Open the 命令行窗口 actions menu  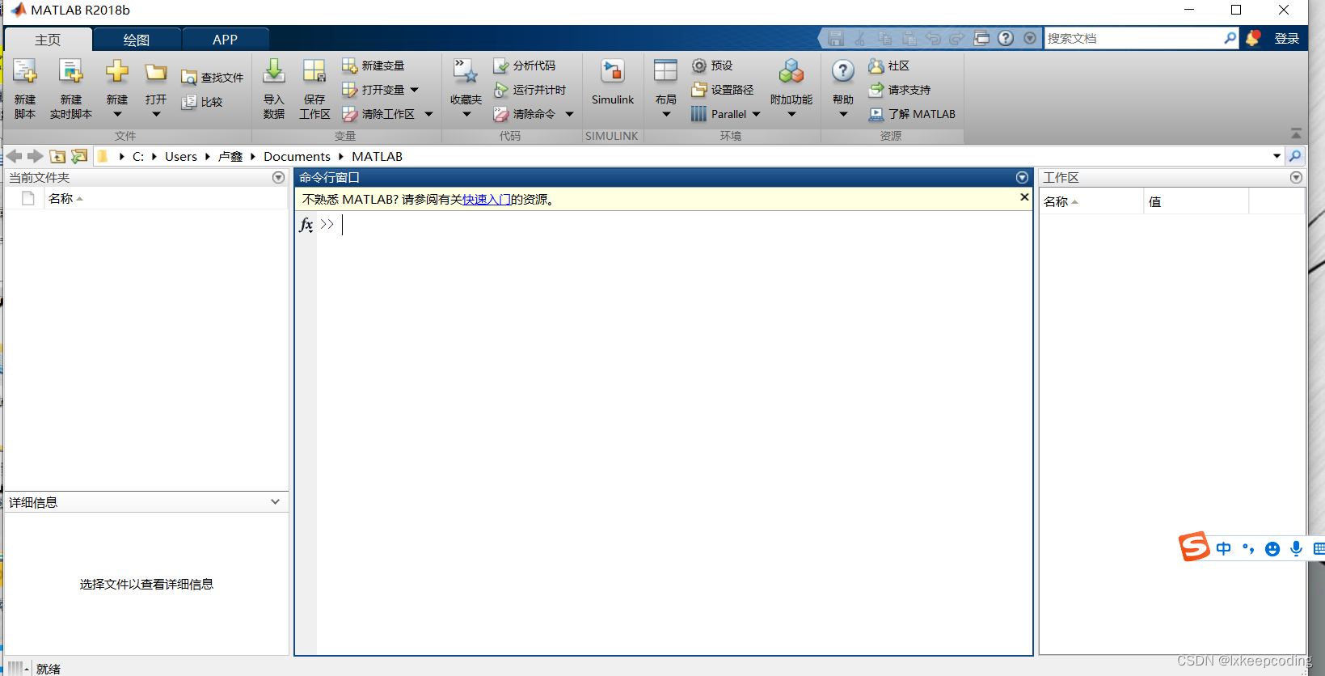1023,177
